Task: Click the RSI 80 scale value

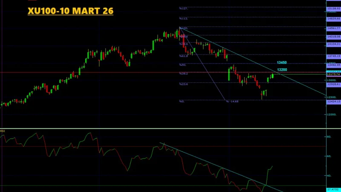Action: 329,137
